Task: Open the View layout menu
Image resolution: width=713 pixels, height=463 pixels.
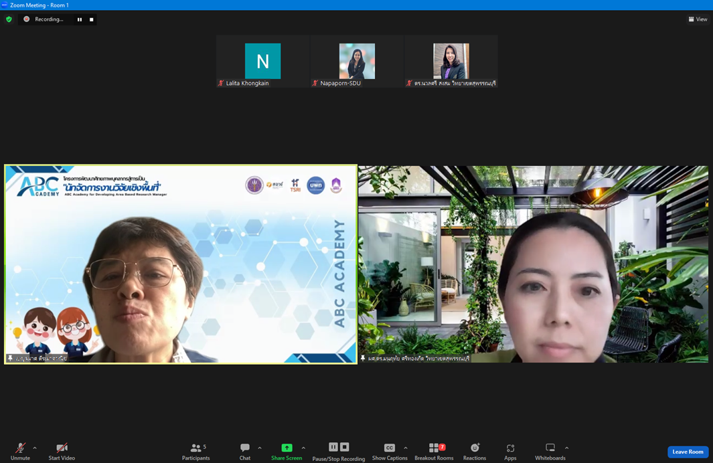Action: tap(698, 19)
